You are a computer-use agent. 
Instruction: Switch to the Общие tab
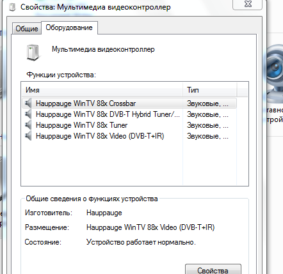[27, 28]
